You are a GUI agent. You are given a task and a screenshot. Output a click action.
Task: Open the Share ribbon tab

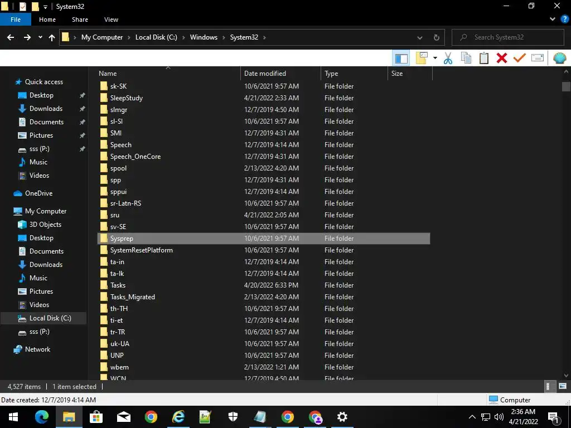[x=80, y=20]
